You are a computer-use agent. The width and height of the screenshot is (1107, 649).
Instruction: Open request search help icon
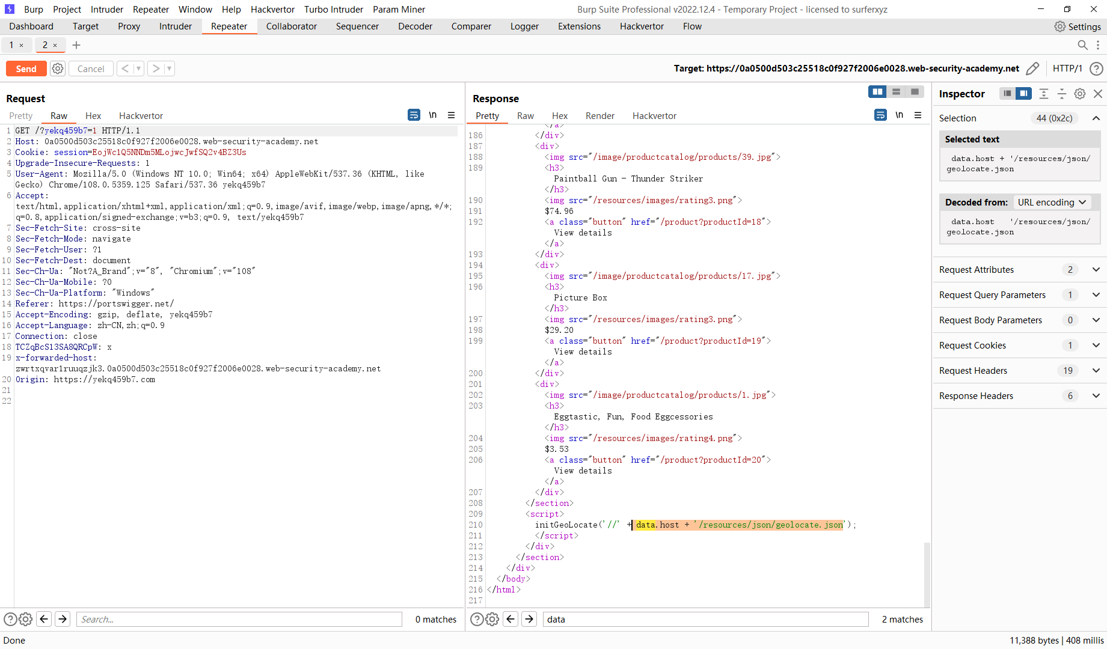[x=10, y=619]
